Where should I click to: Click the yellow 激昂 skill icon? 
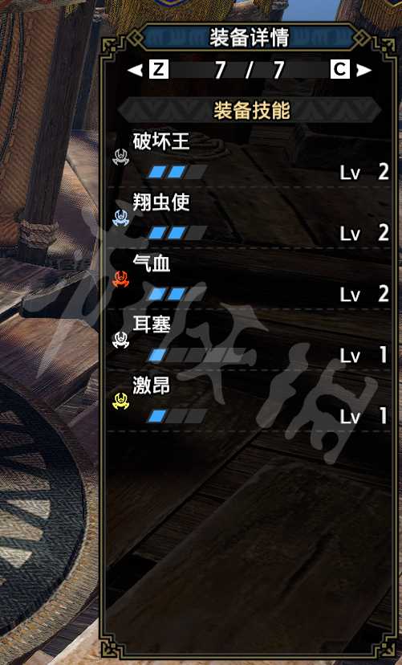(120, 402)
